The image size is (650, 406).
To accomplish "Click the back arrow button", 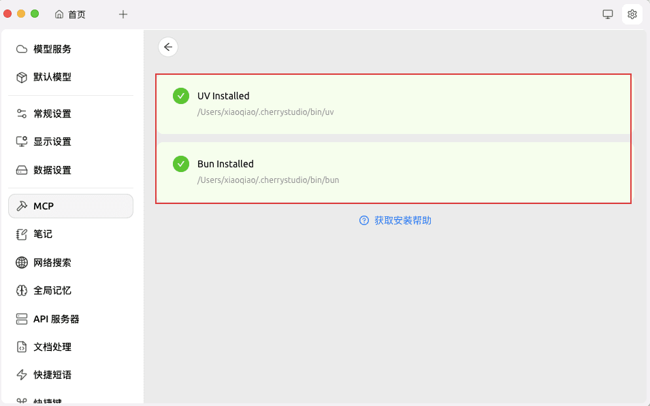I will (x=168, y=47).
